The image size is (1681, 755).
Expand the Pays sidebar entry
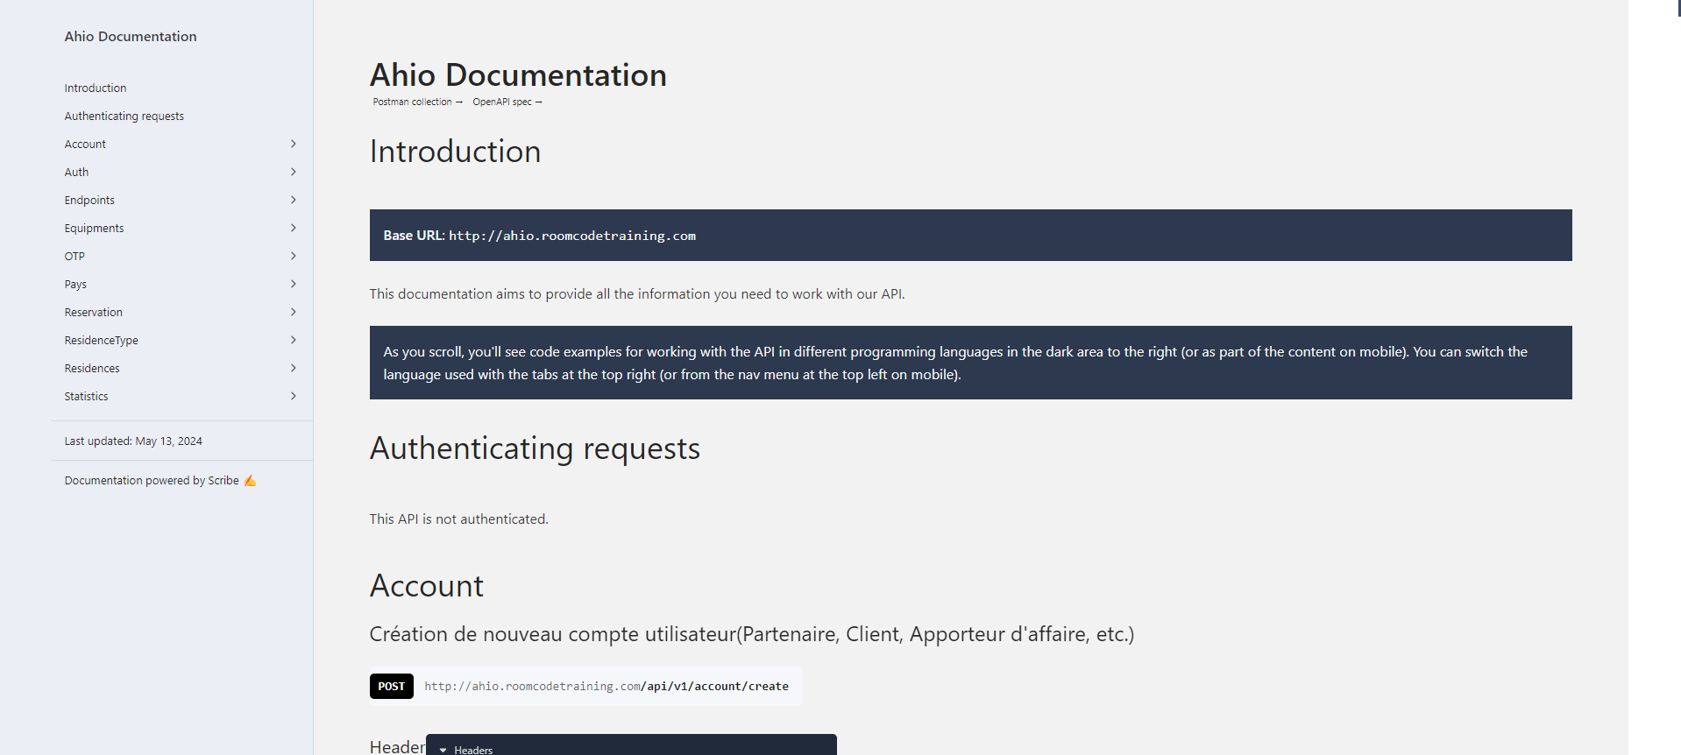(293, 284)
